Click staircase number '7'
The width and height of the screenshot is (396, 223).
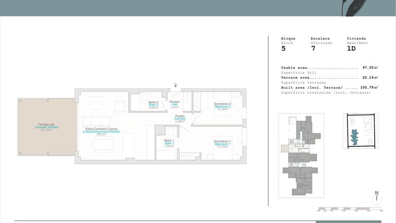[313, 48]
